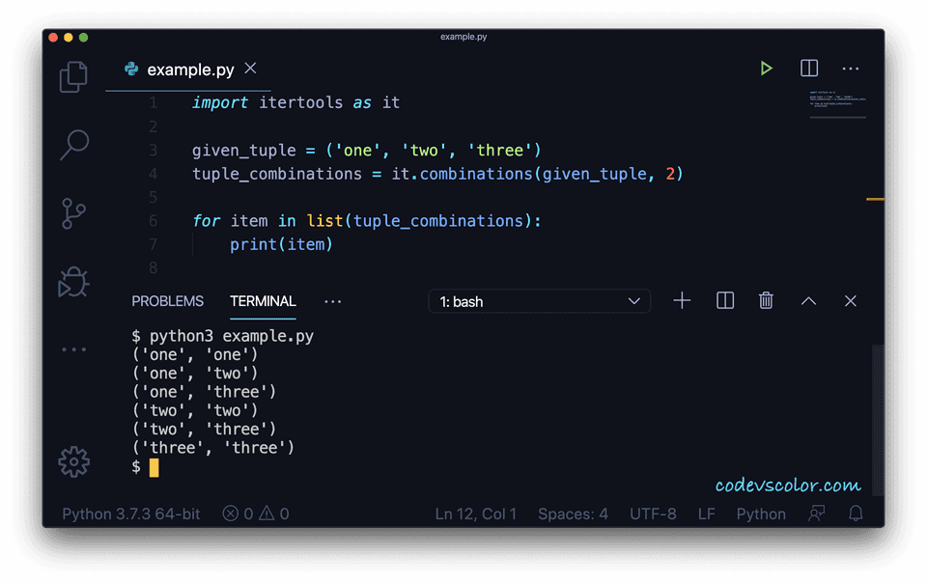Hide the panel using the X icon

click(x=850, y=300)
